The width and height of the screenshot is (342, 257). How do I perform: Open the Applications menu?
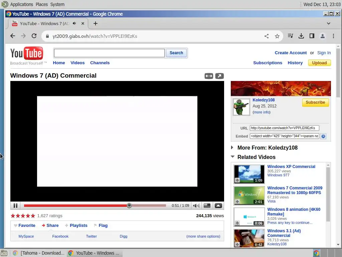(x=22, y=4)
